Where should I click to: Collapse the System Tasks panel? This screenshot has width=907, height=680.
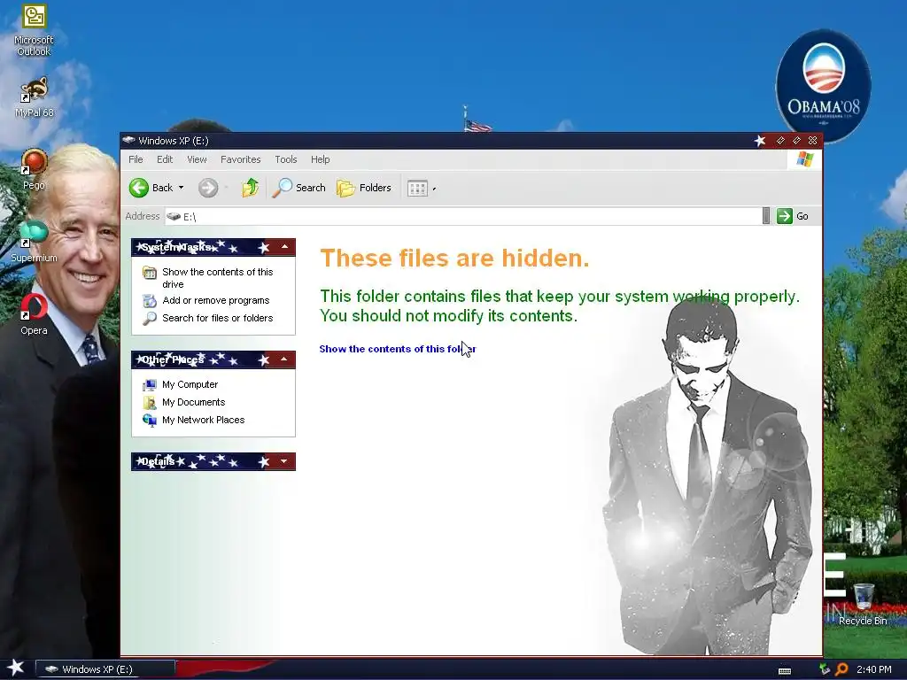click(x=284, y=247)
